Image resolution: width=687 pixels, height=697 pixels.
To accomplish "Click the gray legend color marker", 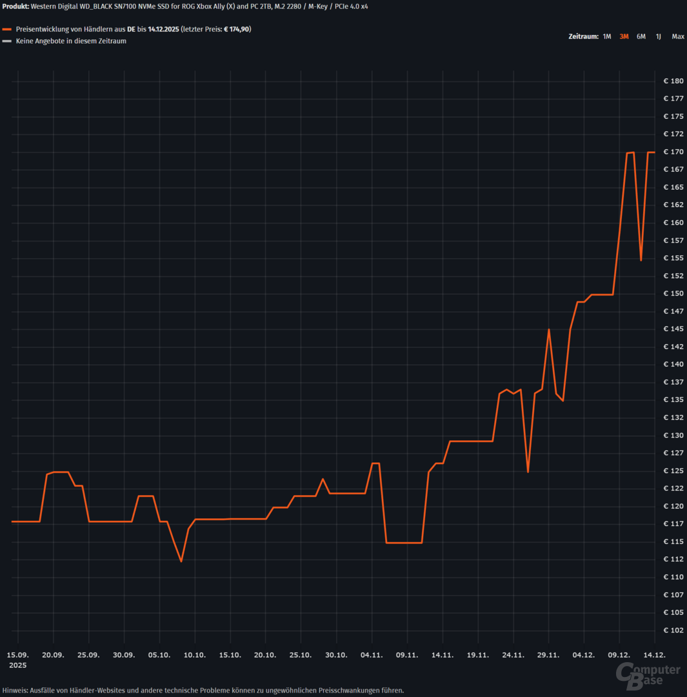I will (x=7, y=41).
